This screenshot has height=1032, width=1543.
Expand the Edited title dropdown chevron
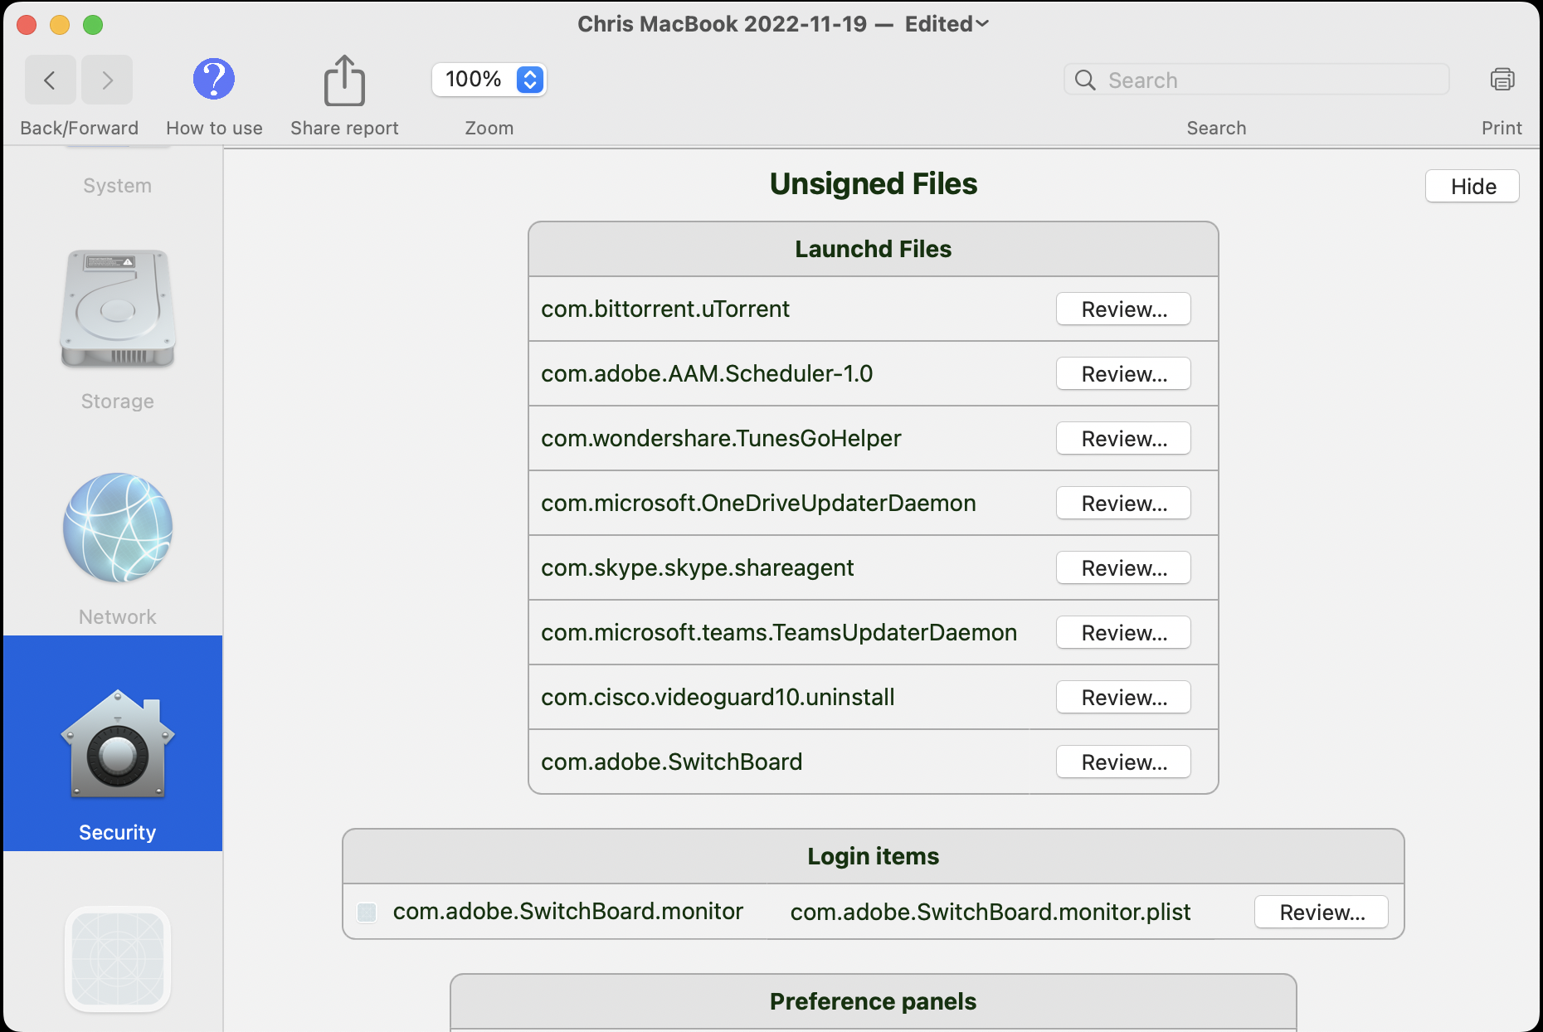pos(982,24)
